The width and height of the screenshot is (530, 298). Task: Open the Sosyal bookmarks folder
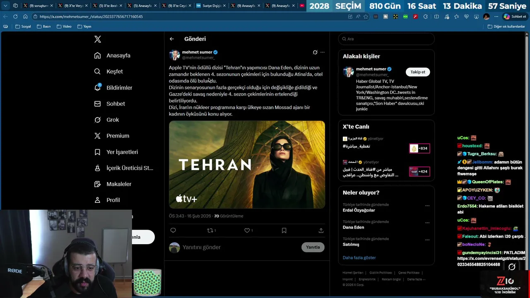pyautogui.click(x=23, y=26)
